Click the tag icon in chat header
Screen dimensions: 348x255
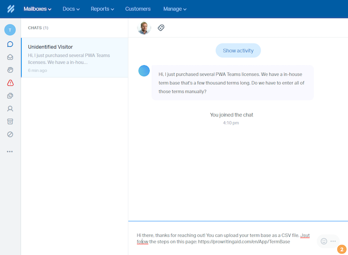pyautogui.click(x=161, y=28)
